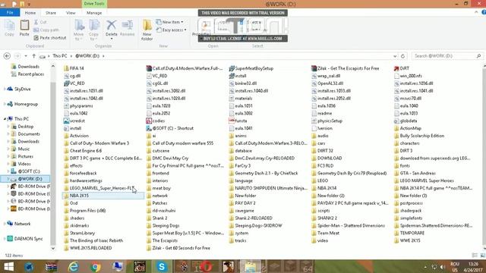Expand the Network tree node

coord(5,224)
